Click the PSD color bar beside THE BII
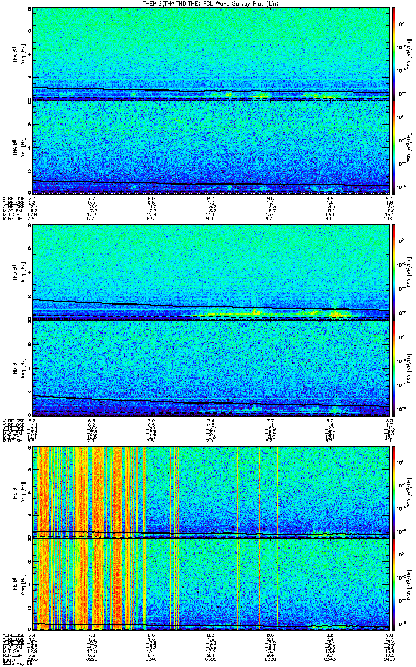This screenshot has height=667, width=416. coord(394,584)
